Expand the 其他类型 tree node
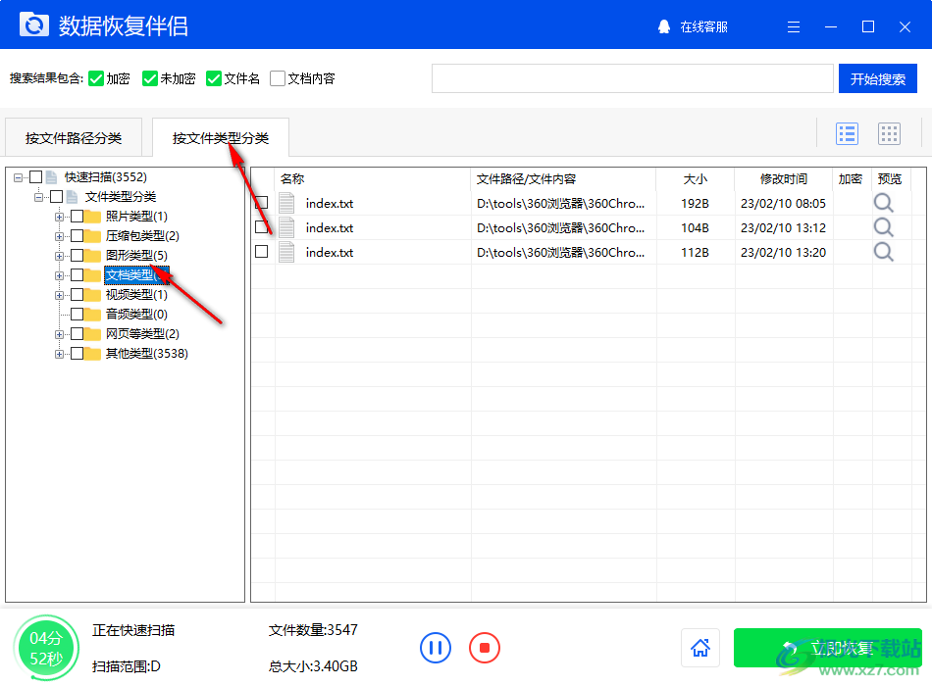The image size is (932, 686). tap(61, 353)
